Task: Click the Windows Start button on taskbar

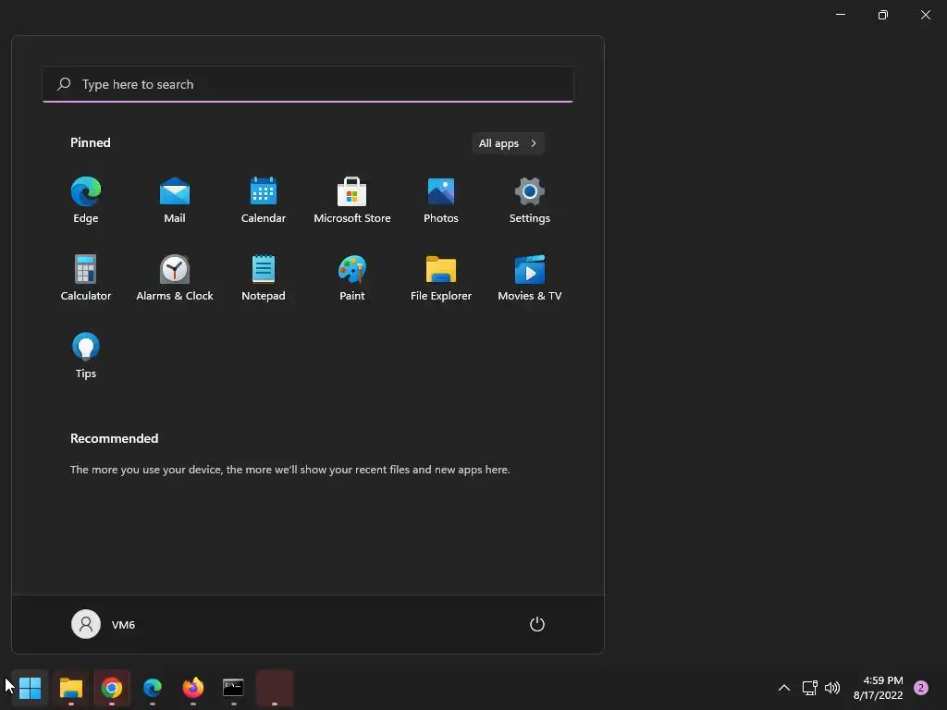Action: [x=30, y=688]
